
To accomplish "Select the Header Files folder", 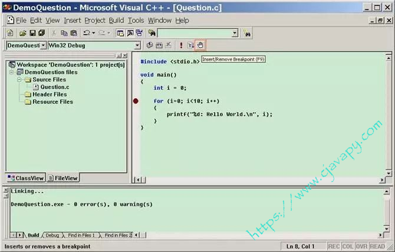I will click(46, 95).
